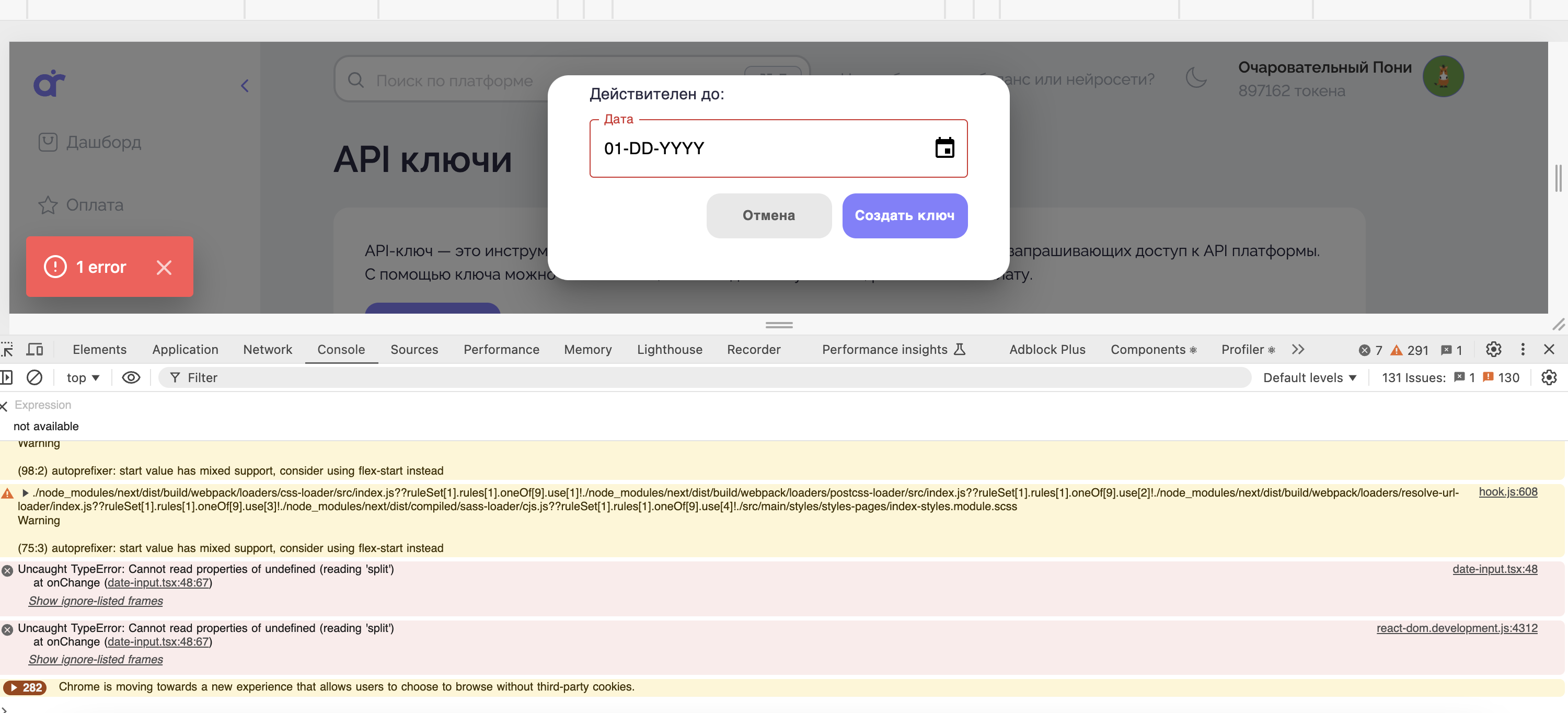Screen dimensions: 1568x713
Task: Clear the console
Action: [34, 377]
